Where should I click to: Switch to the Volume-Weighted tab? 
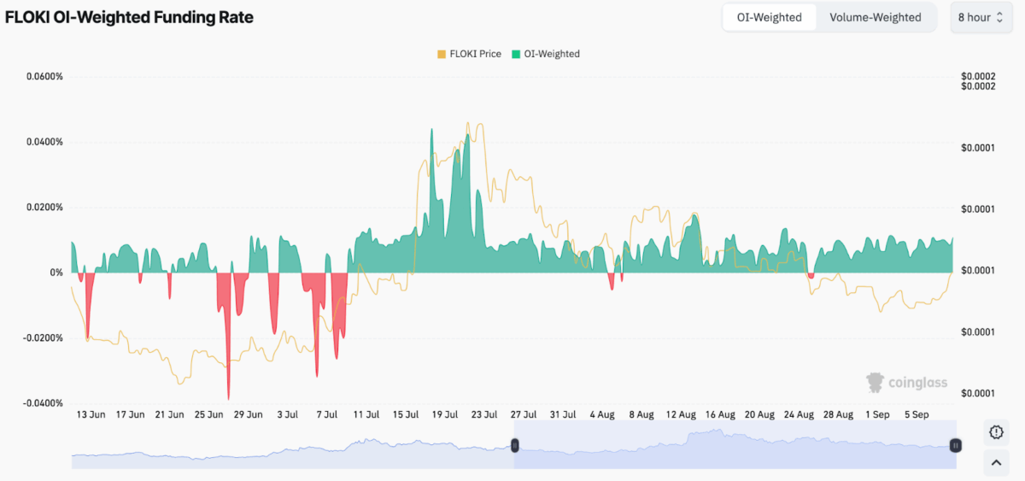click(x=876, y=17)
